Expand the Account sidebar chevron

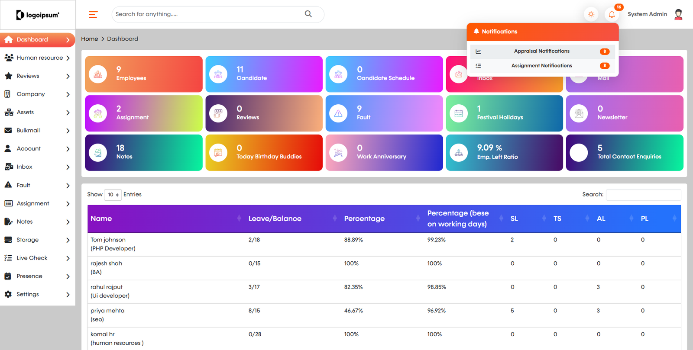pyautogui.click(x=68, y=149)
